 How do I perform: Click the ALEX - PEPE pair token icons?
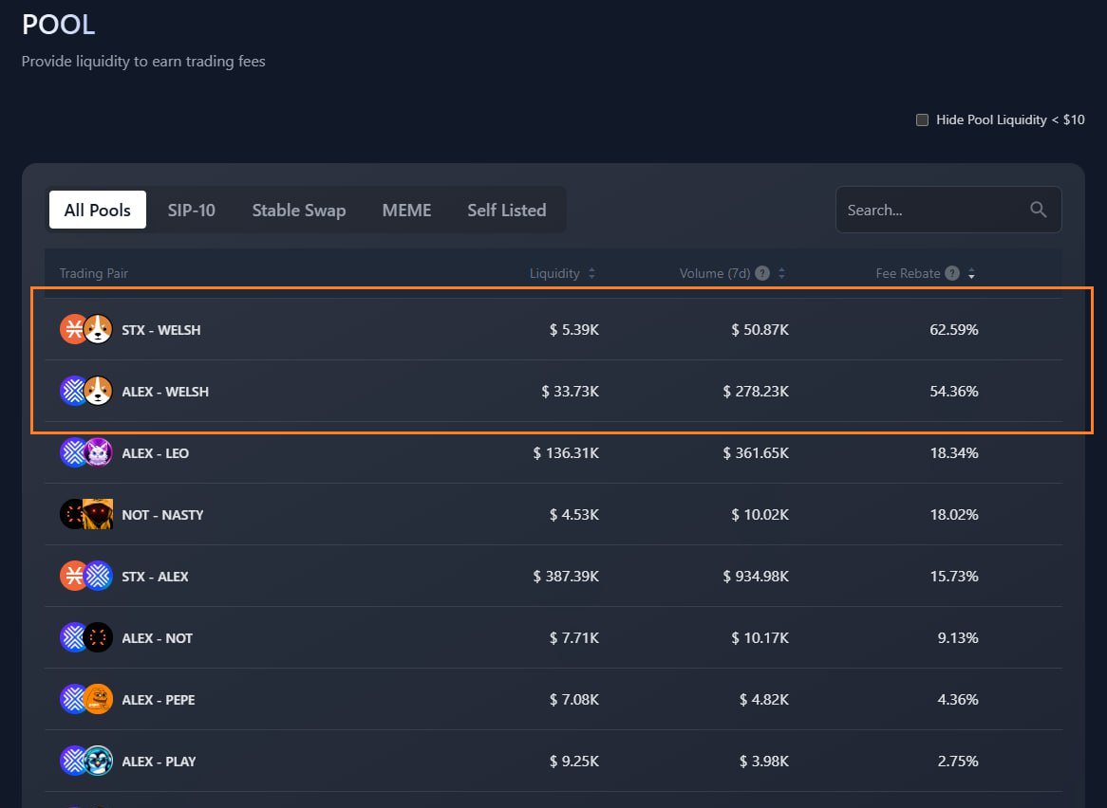point(86,700)
